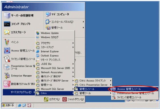This screenshot has height=109, width=160.
Task: Launch 勘定奉行21 Ver.IV shortcut
Action: [19, 84]
